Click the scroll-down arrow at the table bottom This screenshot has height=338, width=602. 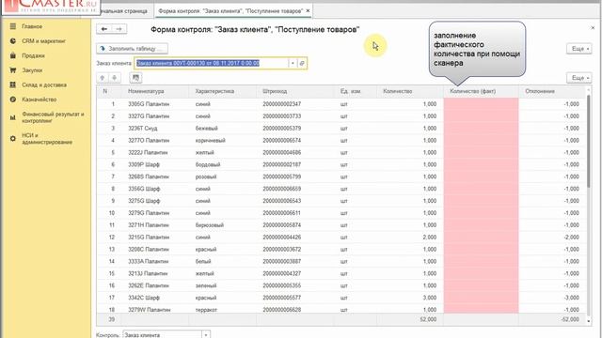(589, 321)
